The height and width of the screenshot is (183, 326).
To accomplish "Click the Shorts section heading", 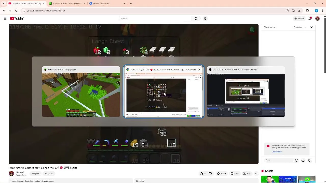I will [269, 171].
